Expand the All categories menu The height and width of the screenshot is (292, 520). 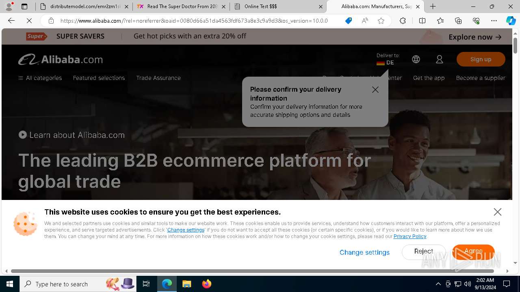(40, 78)
